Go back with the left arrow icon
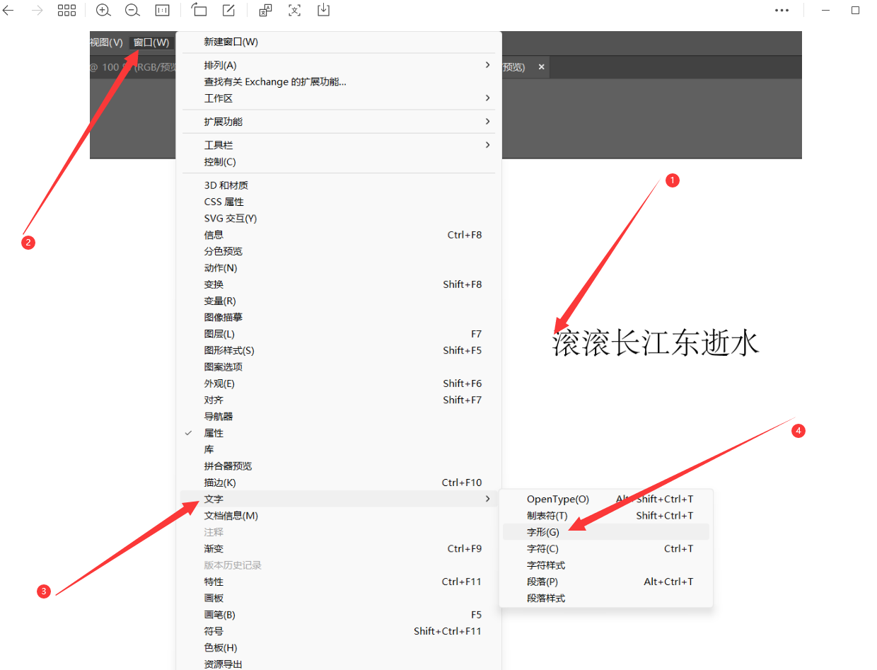Viewport: 877px width, 670px height. pyautogui.click(x=8, y=10)
